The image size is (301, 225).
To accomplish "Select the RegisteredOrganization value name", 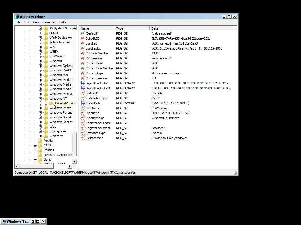I will pyautogui.click(x=99, y=123).
